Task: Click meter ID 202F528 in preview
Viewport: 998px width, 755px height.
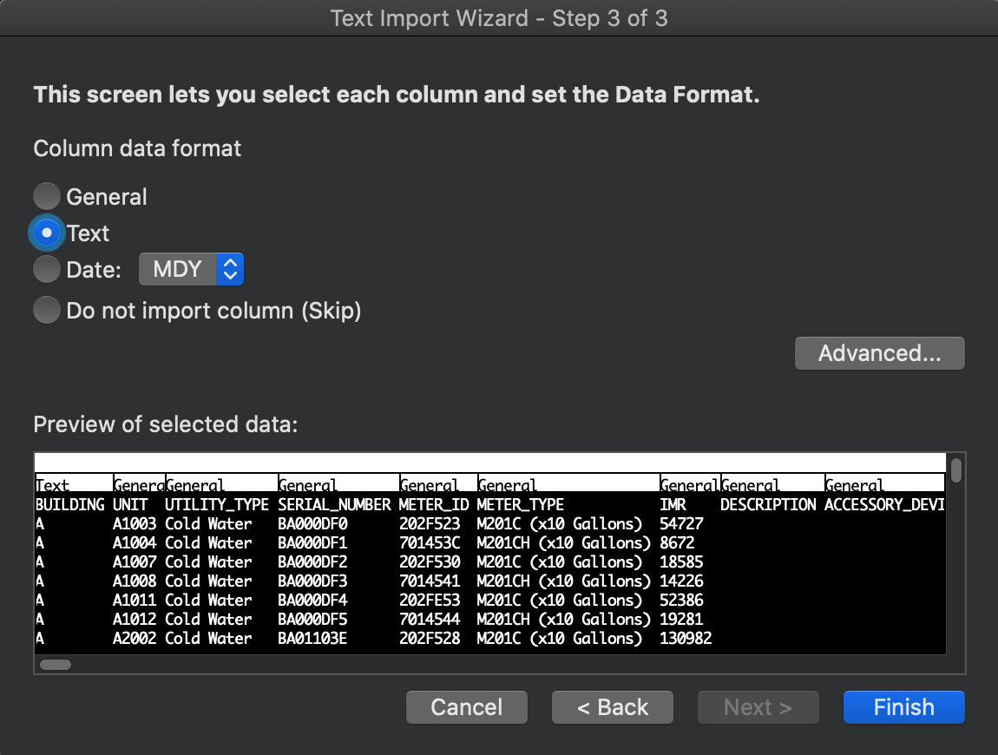Action: click(430, 639)
